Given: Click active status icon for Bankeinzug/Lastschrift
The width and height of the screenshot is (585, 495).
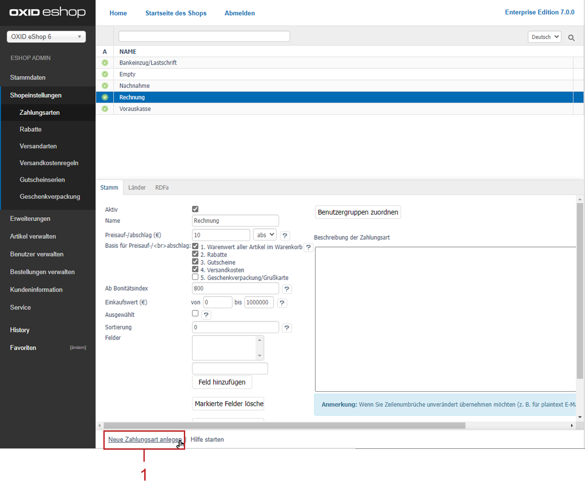Looking at the screenshot, I should tap(105, 63).
